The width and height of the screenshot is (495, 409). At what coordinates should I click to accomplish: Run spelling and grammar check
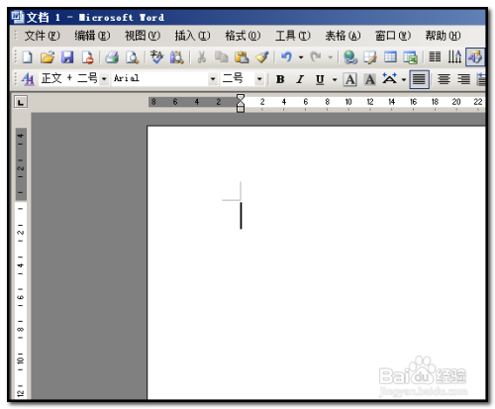[156, 57]
